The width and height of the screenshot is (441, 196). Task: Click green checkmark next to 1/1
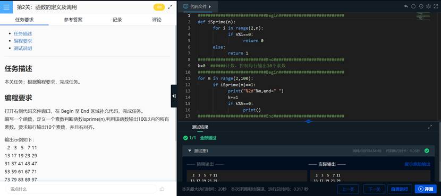point(185,138)
